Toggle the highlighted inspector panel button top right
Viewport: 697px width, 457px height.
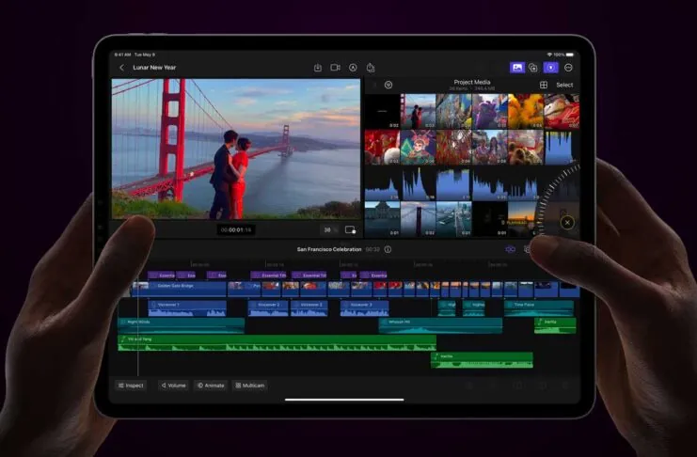pos(551,68)
